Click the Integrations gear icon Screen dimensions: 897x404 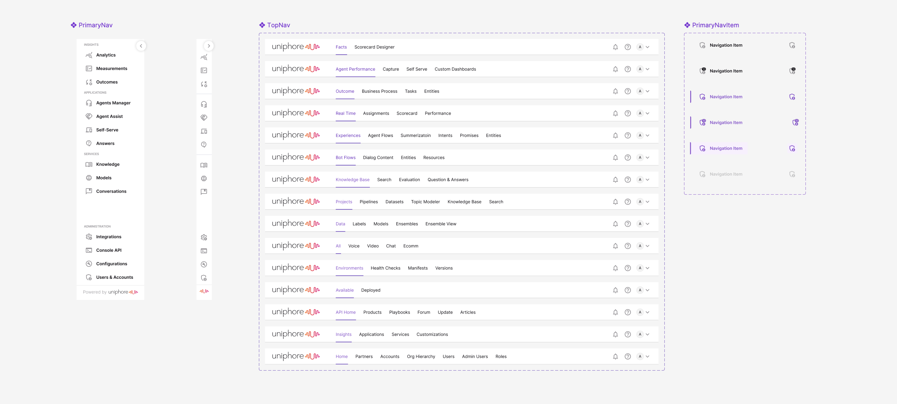pos(89,237)
